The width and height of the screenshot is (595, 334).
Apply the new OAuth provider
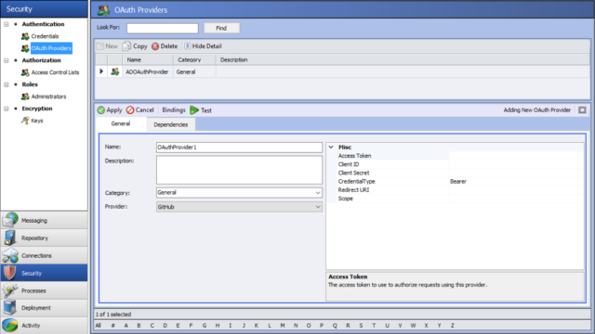point(110,110)
